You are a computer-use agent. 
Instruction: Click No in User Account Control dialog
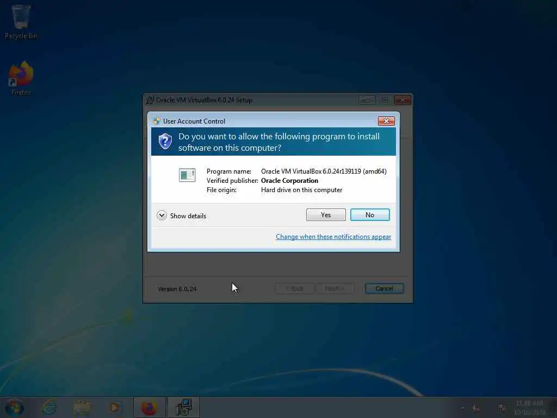coord(370,214)
